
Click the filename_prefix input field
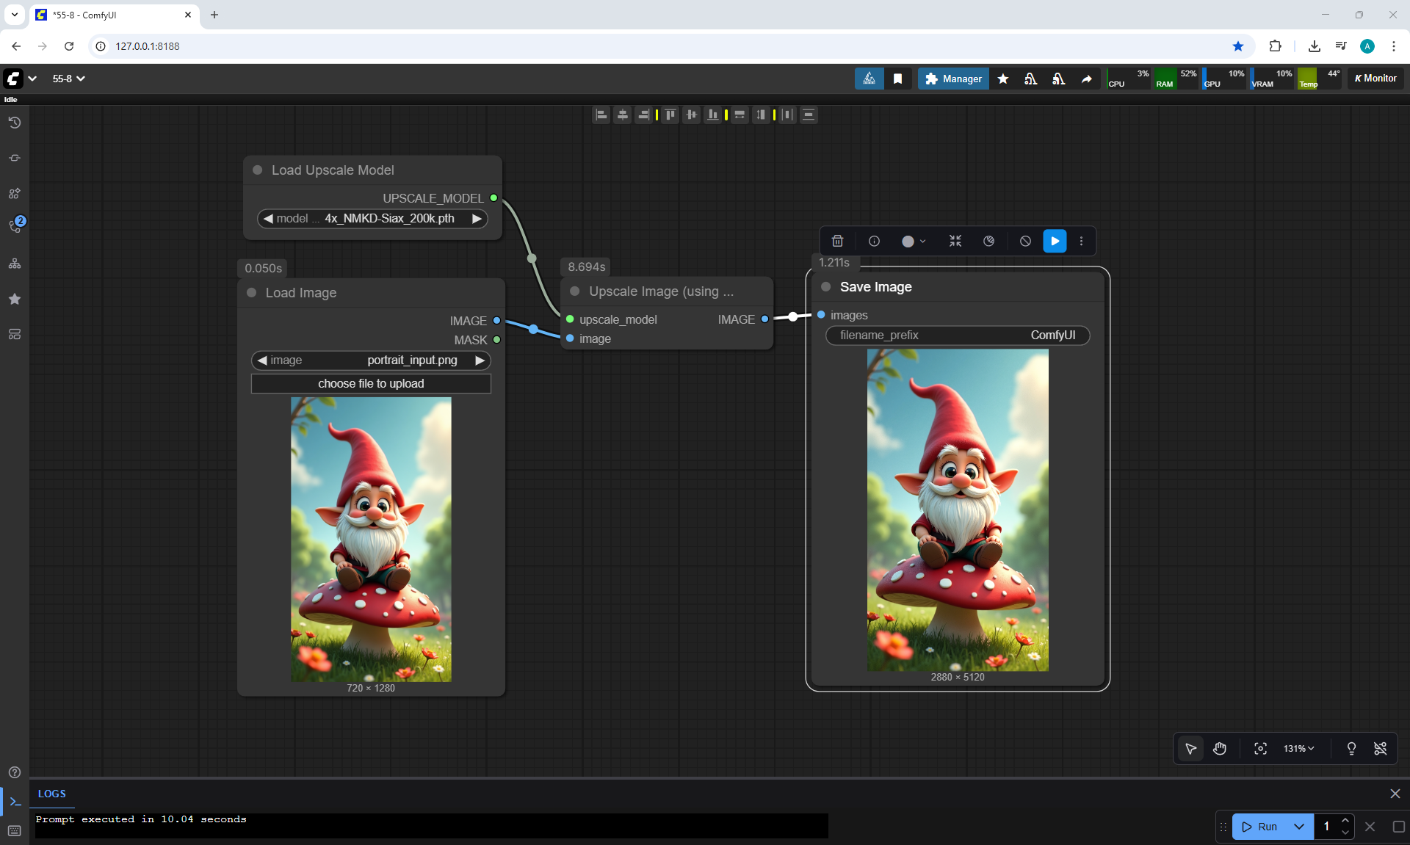coord(957,335)
